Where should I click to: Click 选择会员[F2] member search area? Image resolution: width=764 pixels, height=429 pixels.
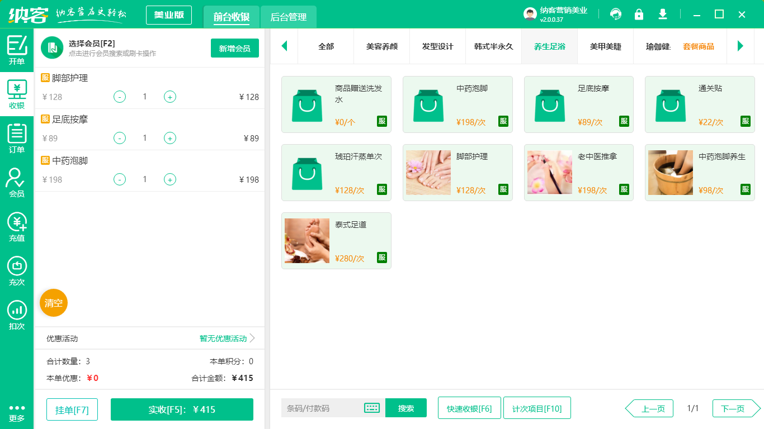click(x=112, y=48)
